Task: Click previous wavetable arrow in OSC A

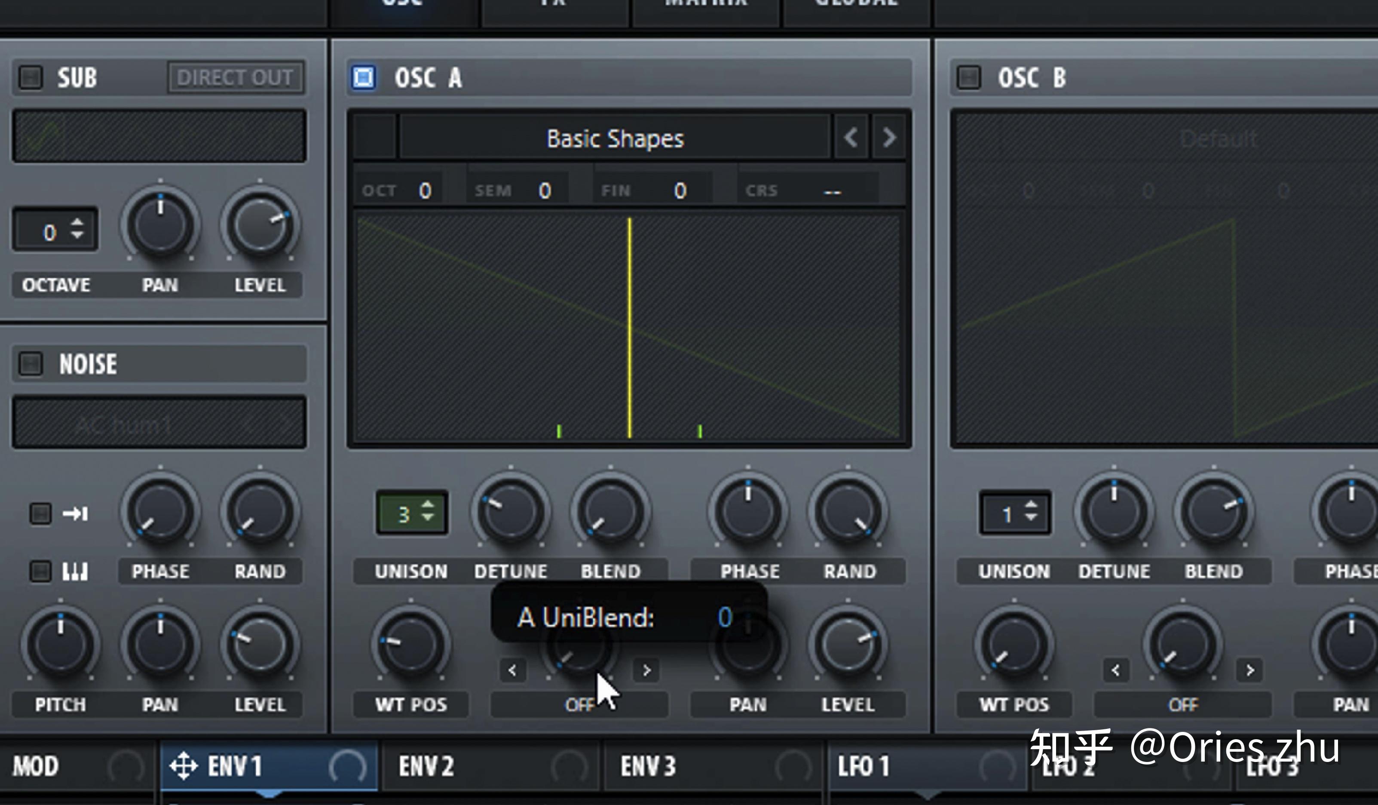Action: [x=850, y=137]
